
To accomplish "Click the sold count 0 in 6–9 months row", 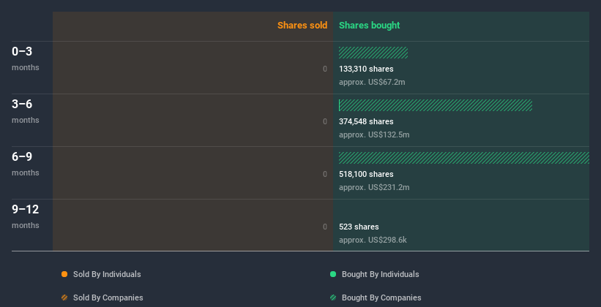I will click(x=325, y=174).
